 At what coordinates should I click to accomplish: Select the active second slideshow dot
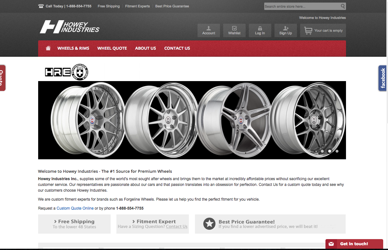pyautogui.click(x=330, y=151)
